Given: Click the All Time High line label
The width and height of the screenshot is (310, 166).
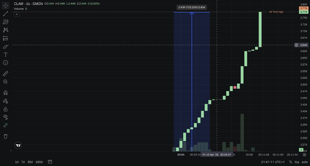Looking at the screenshot, I should point(276,12).
